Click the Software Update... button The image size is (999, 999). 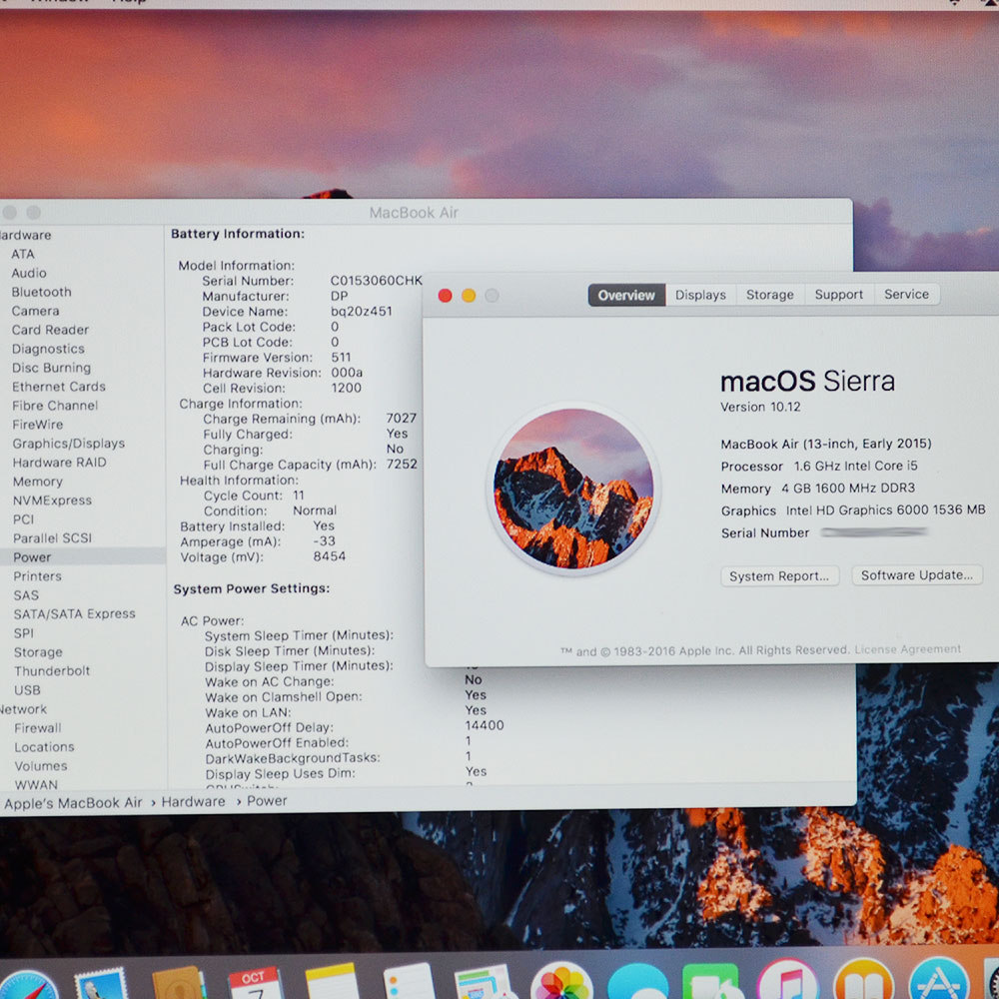[x=917, y=575]
